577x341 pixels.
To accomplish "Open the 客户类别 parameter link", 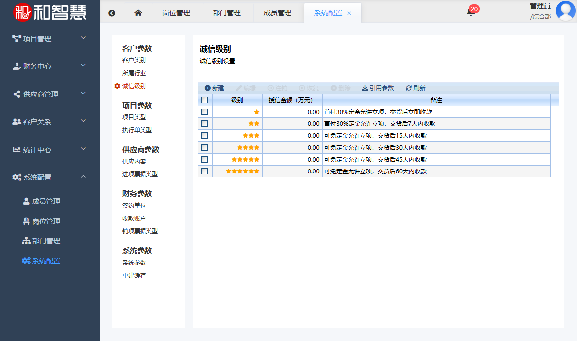I will coord(134,60).
